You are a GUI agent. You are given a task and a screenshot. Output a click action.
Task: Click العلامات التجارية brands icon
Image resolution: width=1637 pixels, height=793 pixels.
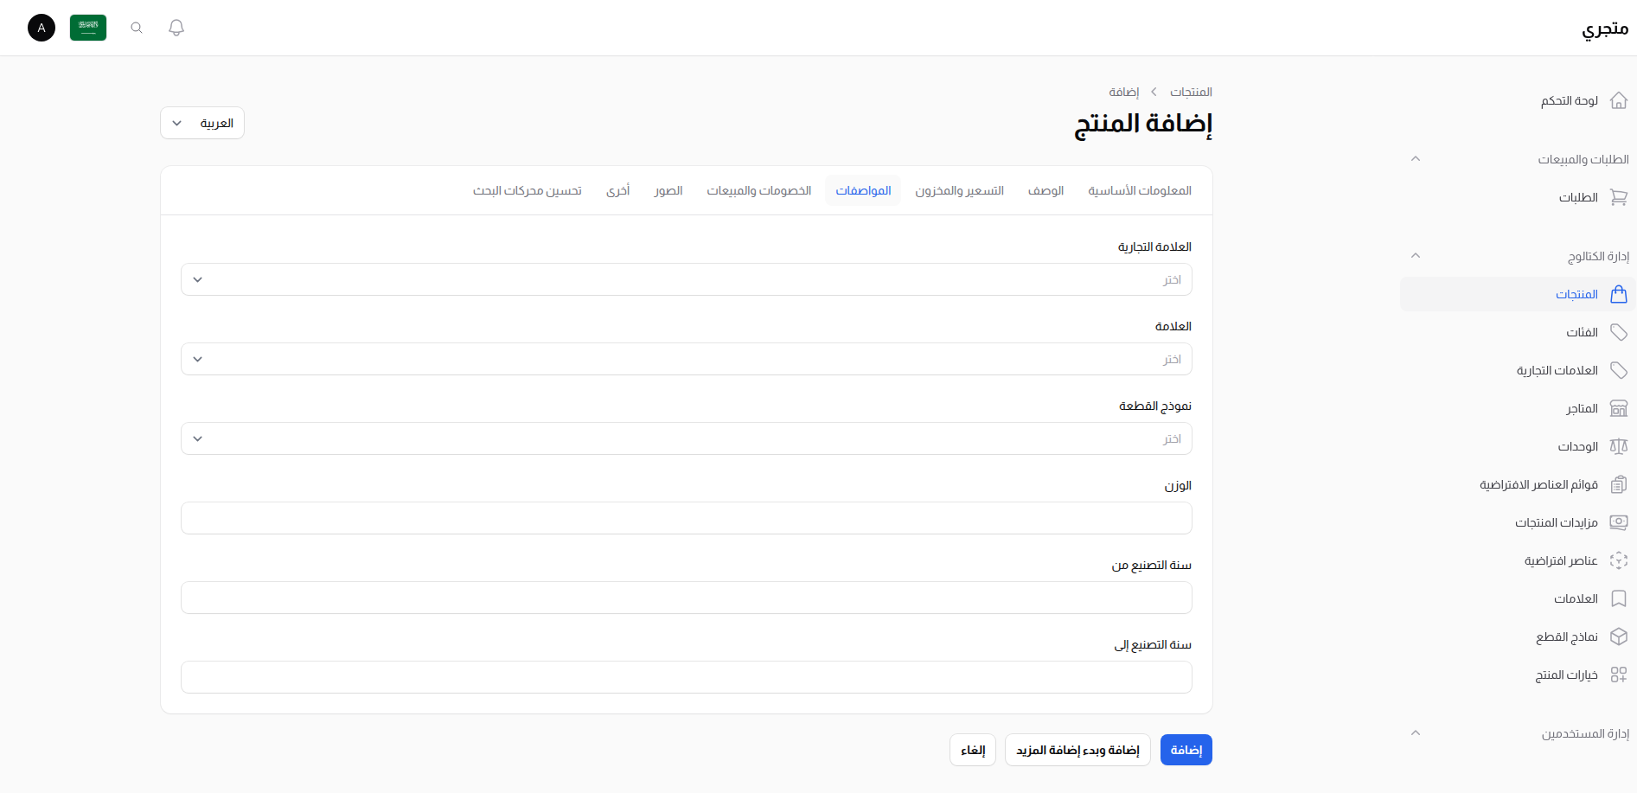[1619, 370]
